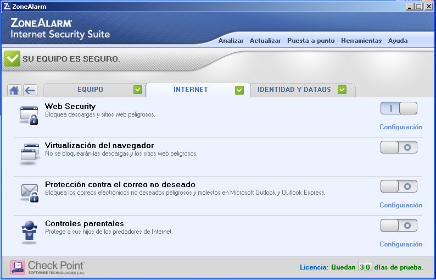Click 'Bloquea descargas y sitios web peligrosos.' text
This screenshot has width=436, height=280.
coord(100,114)
